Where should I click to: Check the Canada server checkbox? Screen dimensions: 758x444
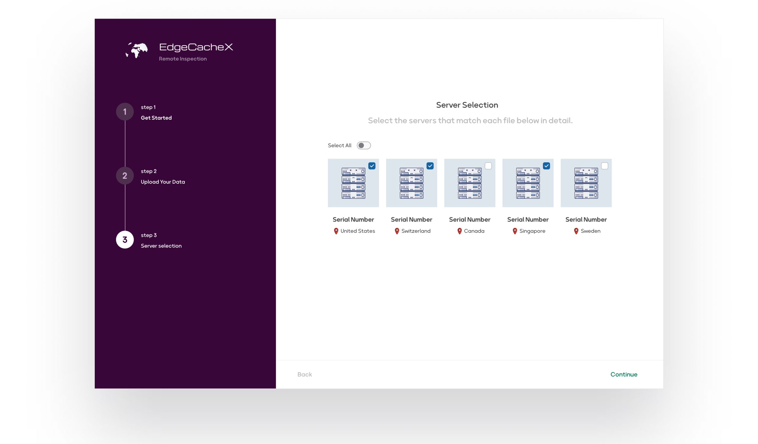tap(488, 166)
